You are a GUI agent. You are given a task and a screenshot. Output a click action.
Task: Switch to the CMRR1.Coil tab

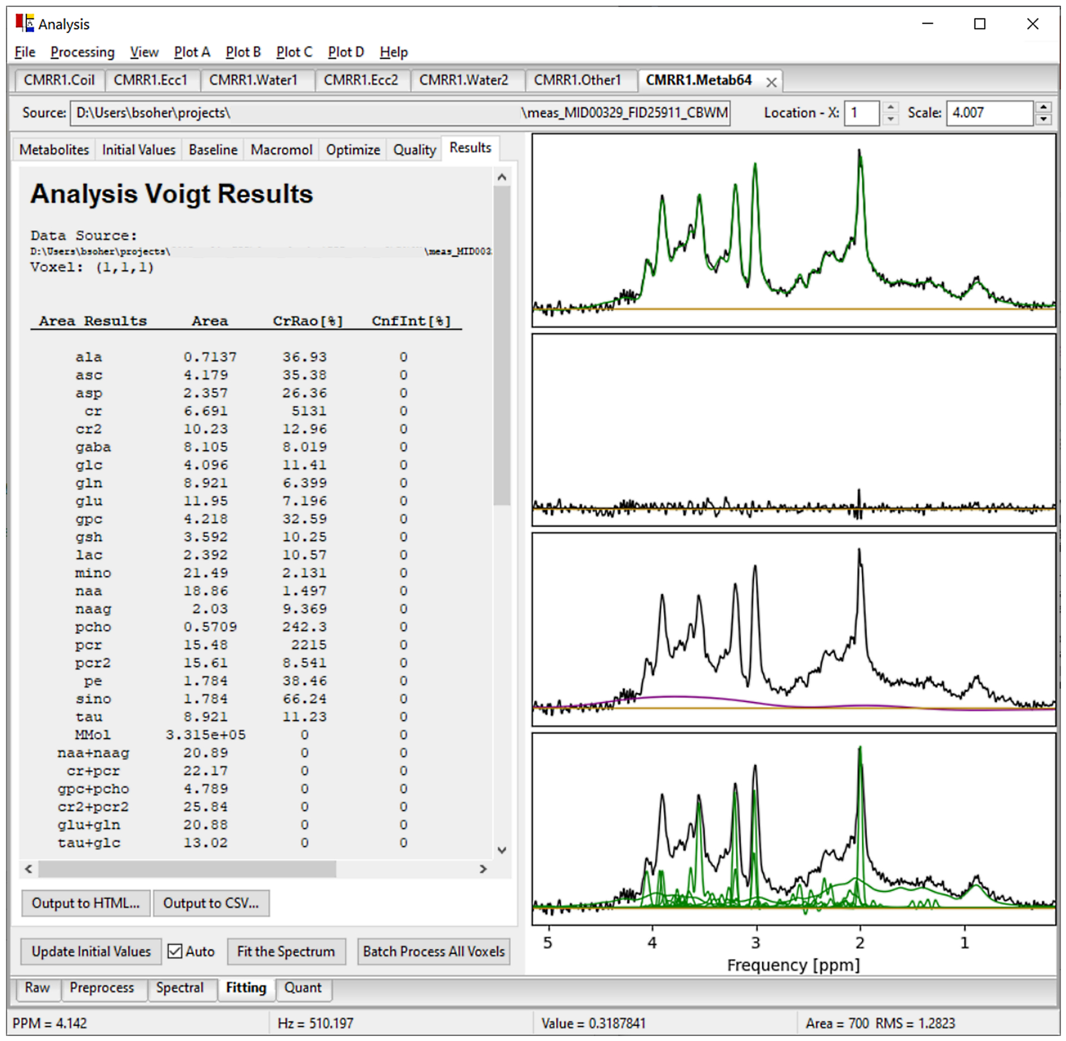59,80
